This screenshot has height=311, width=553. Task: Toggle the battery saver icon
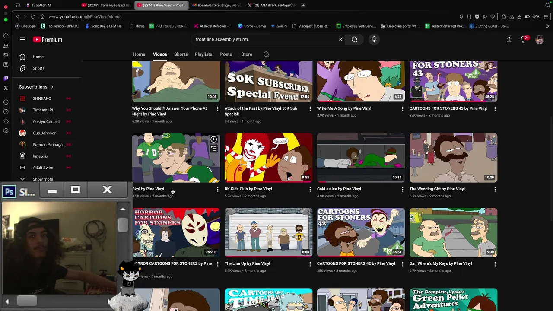527,16
